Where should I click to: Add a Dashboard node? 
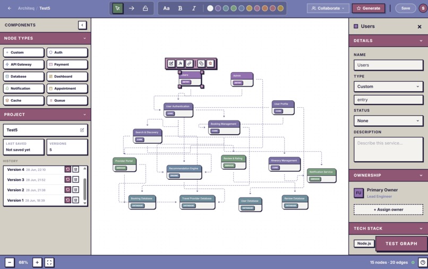[67, 76]
